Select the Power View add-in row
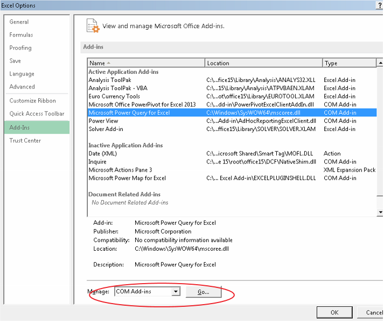 click(x=232, y=121)
